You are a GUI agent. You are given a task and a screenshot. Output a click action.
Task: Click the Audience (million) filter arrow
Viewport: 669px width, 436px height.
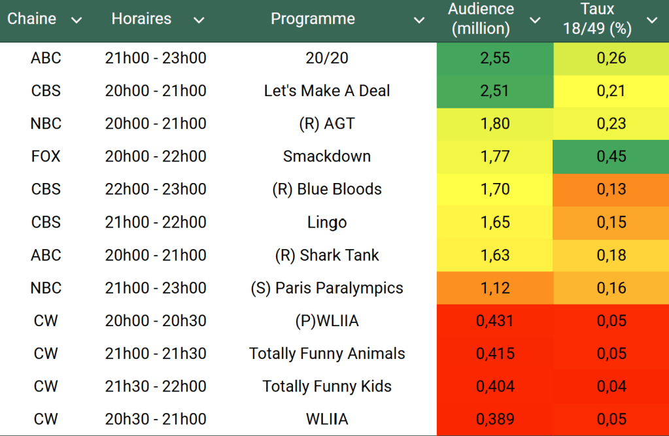coord(535,20)
